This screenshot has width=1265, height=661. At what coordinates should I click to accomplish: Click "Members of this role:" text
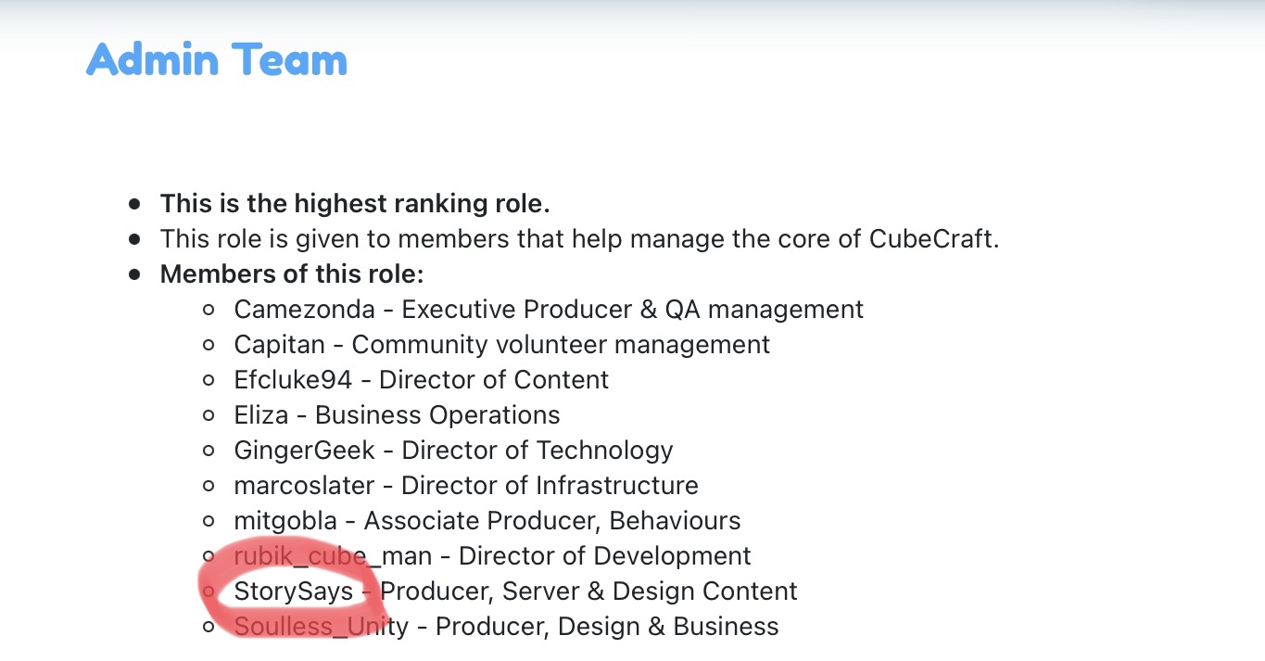292,273
